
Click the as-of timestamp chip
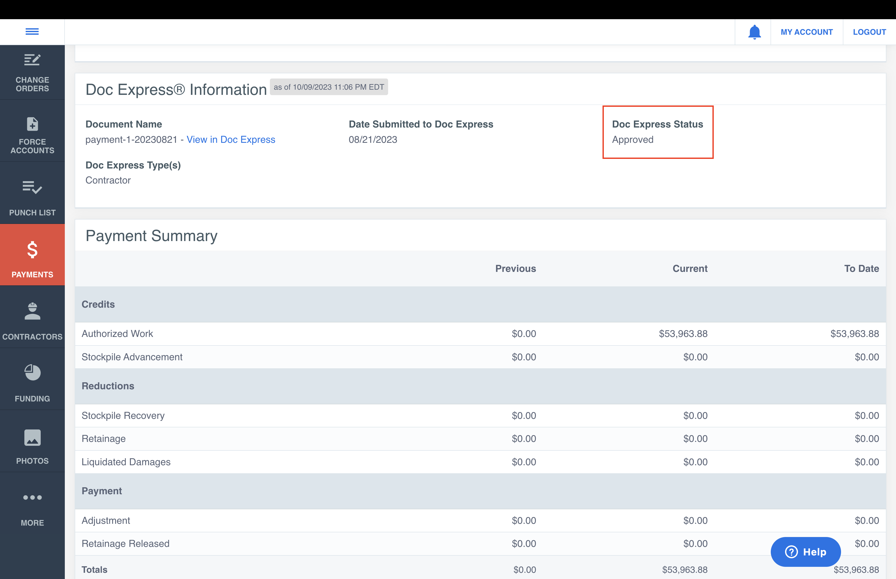point(329,87)
